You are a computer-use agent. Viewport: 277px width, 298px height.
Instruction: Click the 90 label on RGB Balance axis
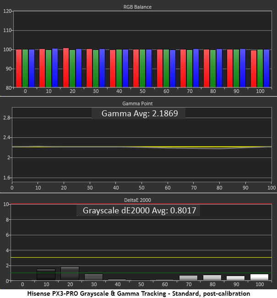click(8, 69)
